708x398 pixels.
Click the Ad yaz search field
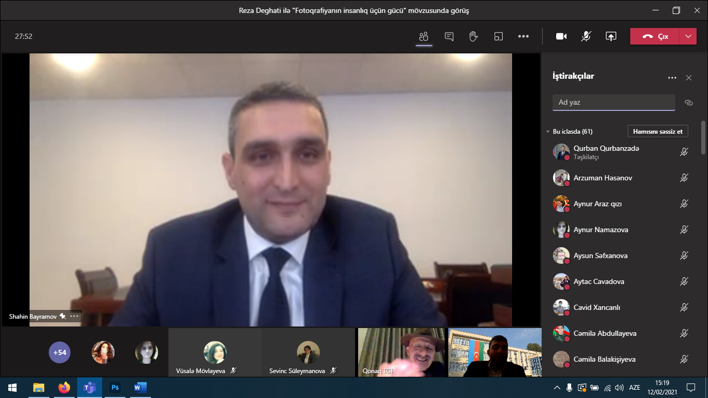tap(614, 103)
